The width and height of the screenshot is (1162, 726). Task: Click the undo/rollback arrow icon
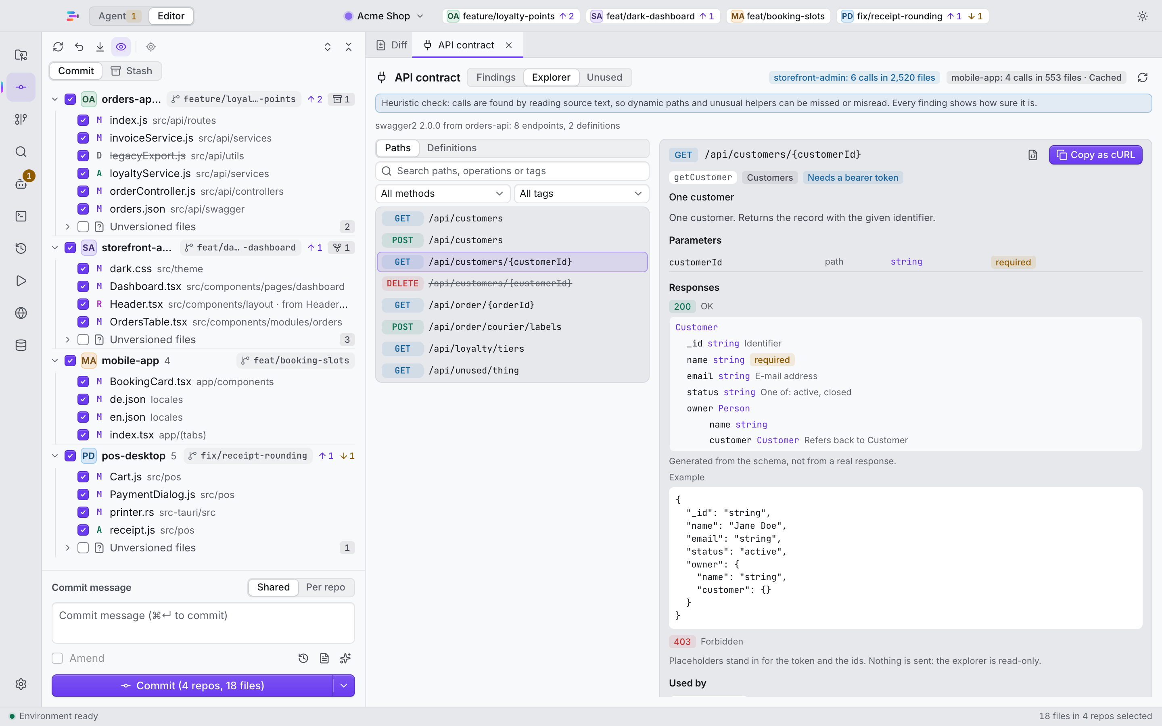(79, 46)
